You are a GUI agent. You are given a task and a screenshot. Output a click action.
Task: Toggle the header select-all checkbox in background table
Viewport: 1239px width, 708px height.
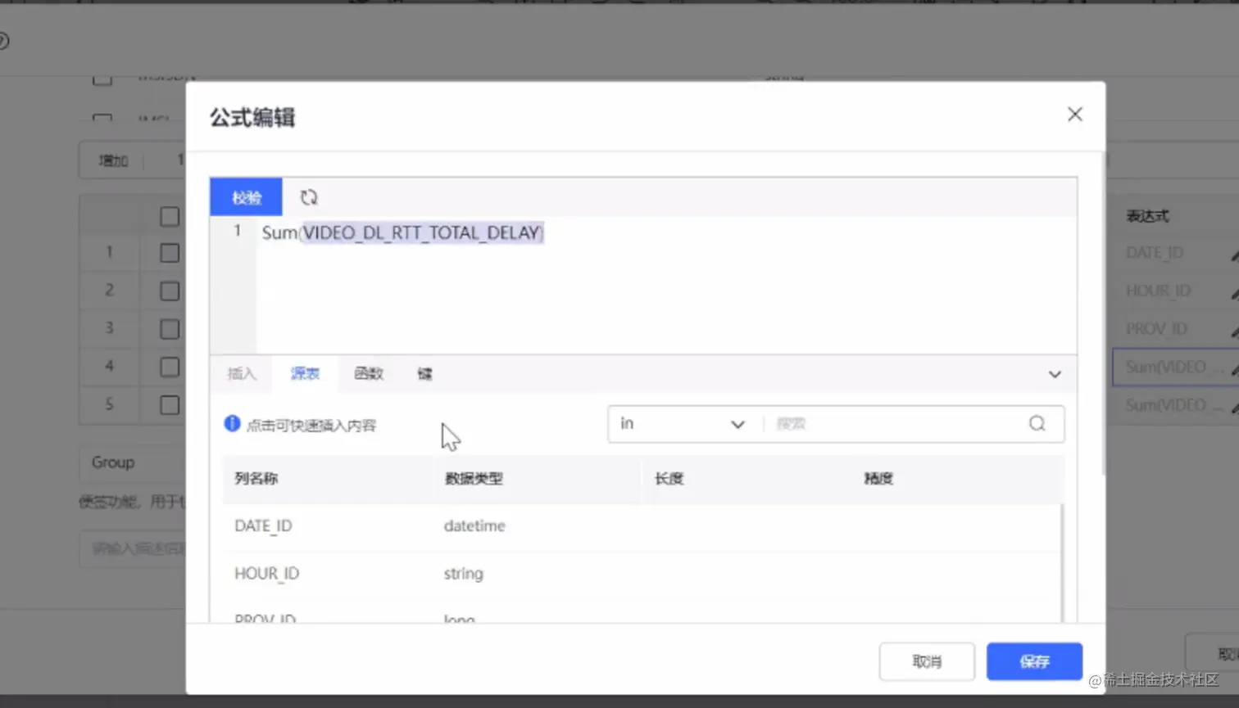coord(170,217)
